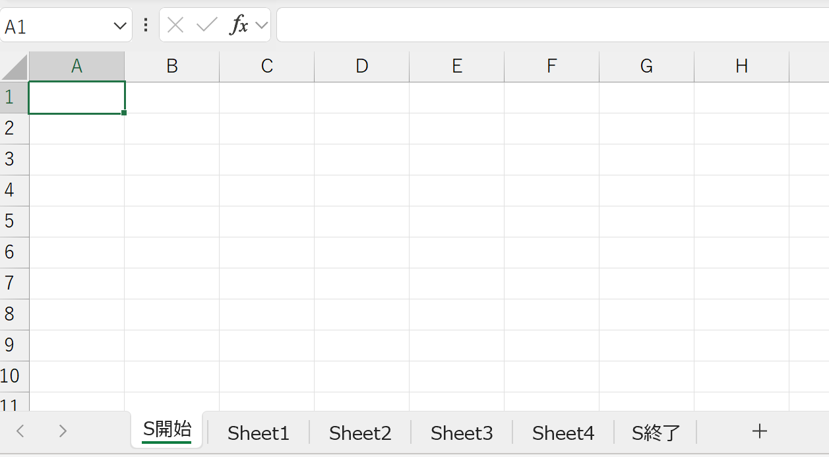Select row 9 header

pyautogui.click(x=15, y=346)
